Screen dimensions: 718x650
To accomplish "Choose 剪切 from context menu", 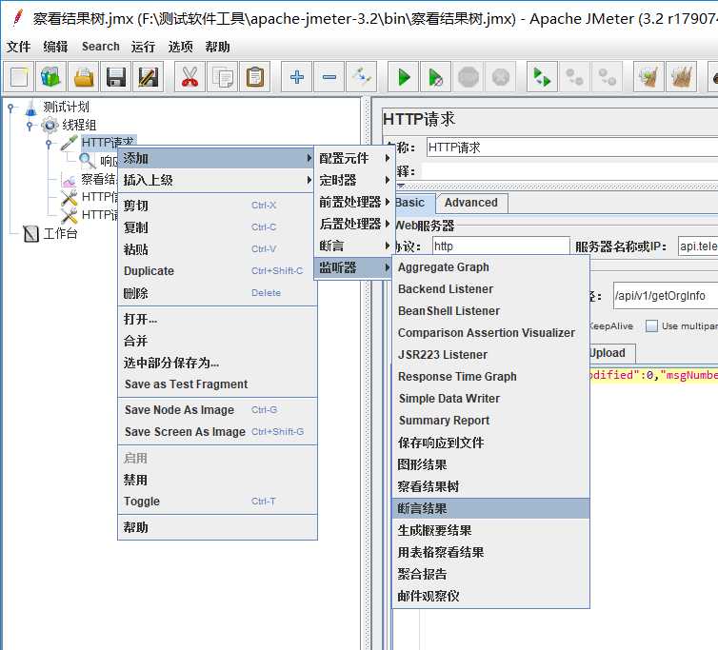I will (217, 206).
